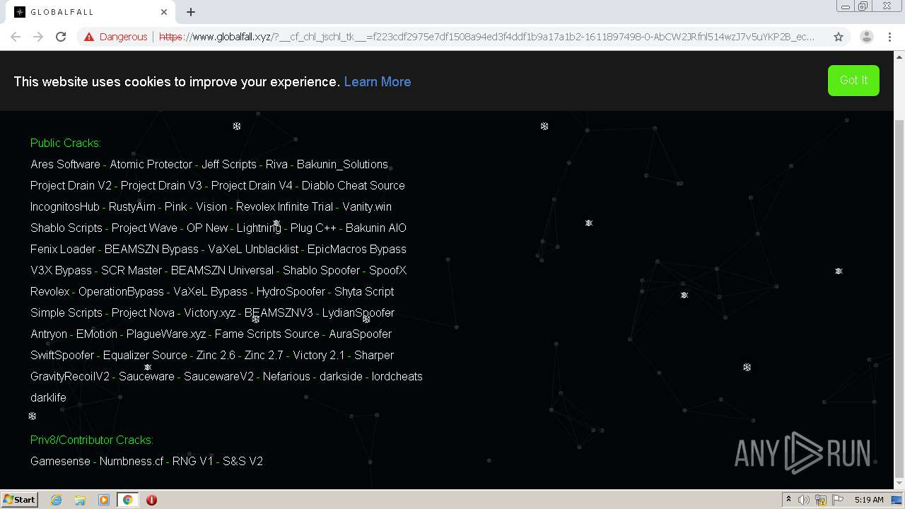This screenshot has width=905, height=509.
Task: Open the Bakunin AIO link
Action: click(376, 228)
